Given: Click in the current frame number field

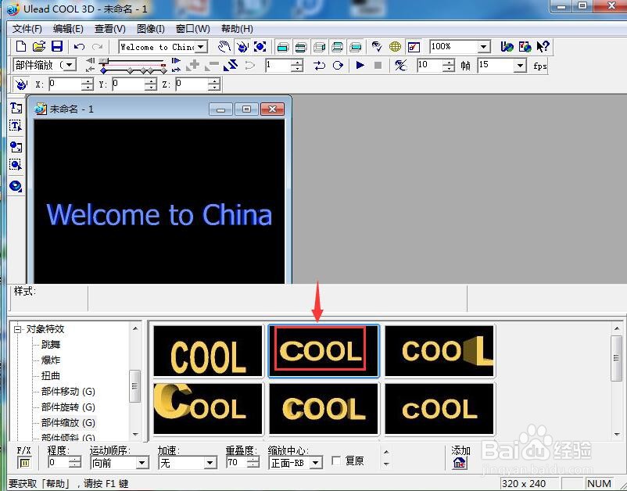Looking at the screenshot, I should click(x=278, y=65).
